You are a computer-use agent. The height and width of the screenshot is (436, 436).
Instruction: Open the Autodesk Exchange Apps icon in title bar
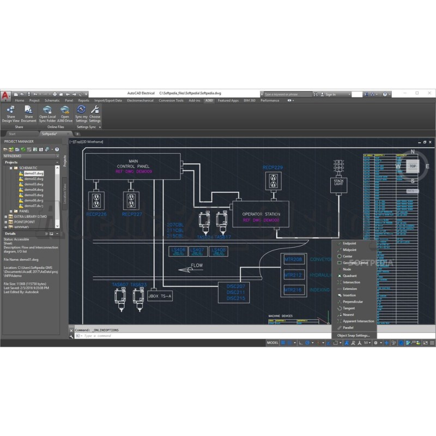click(x=366, y=94)
